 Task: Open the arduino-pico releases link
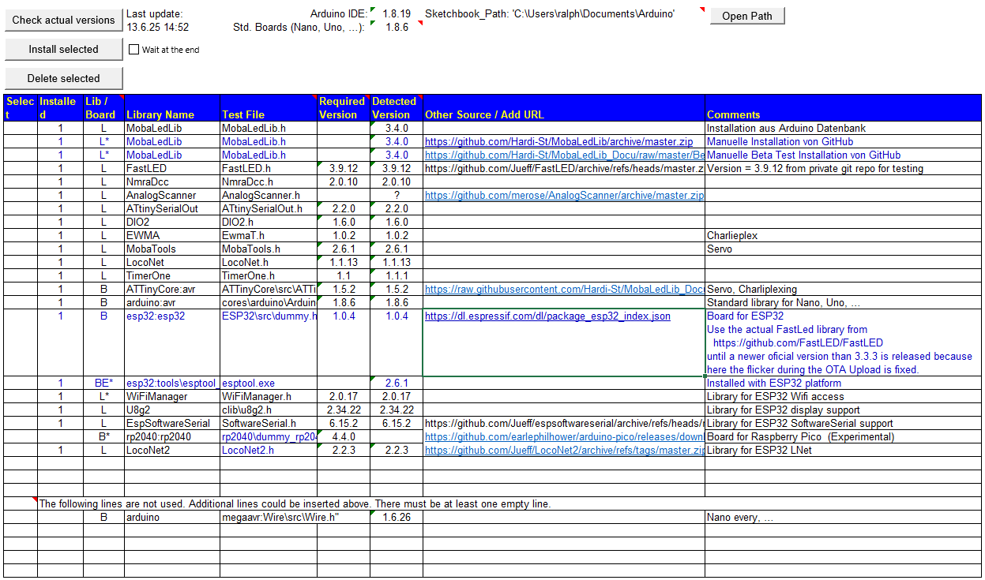(564, 437)
